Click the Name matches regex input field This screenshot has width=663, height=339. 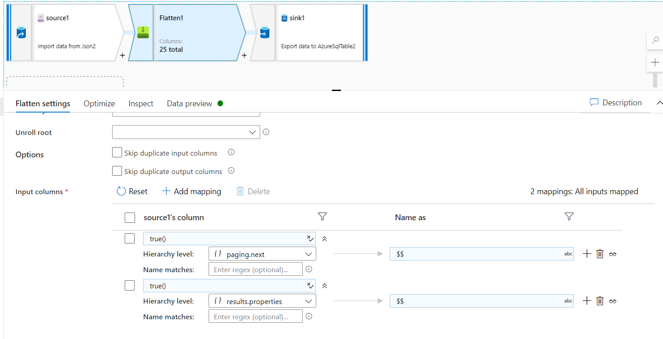255,269
